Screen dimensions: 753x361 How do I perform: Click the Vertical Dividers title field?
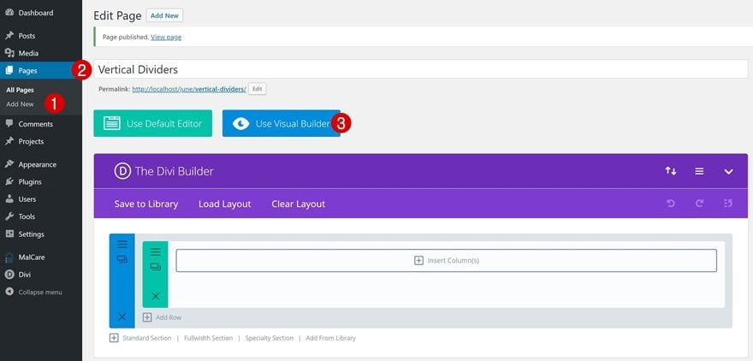(421, 69)
